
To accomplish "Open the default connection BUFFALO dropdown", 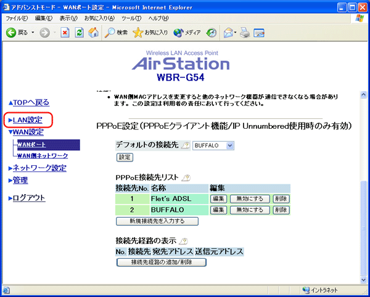I will 213,145.
